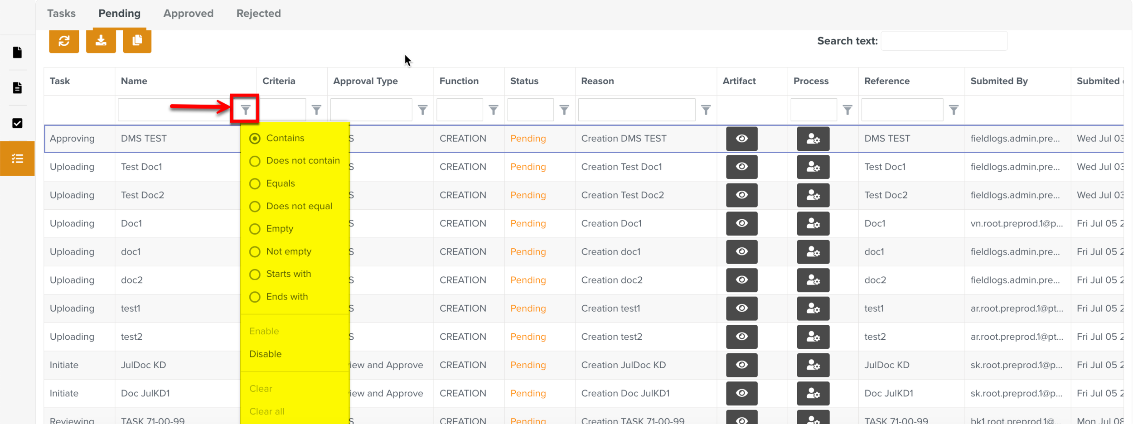1133x424 pixels.
Task: Click Clear in the filter menu
Action: tap(261, 389)
